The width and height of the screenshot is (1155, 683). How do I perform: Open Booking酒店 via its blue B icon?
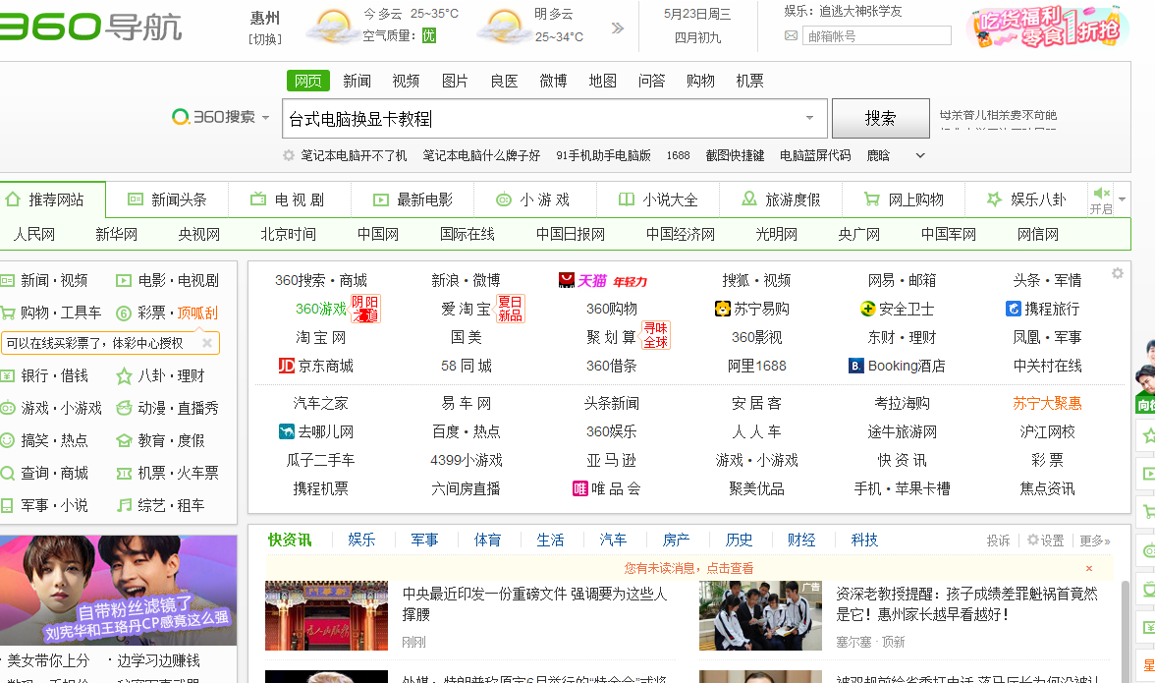(x=854, y=366)
